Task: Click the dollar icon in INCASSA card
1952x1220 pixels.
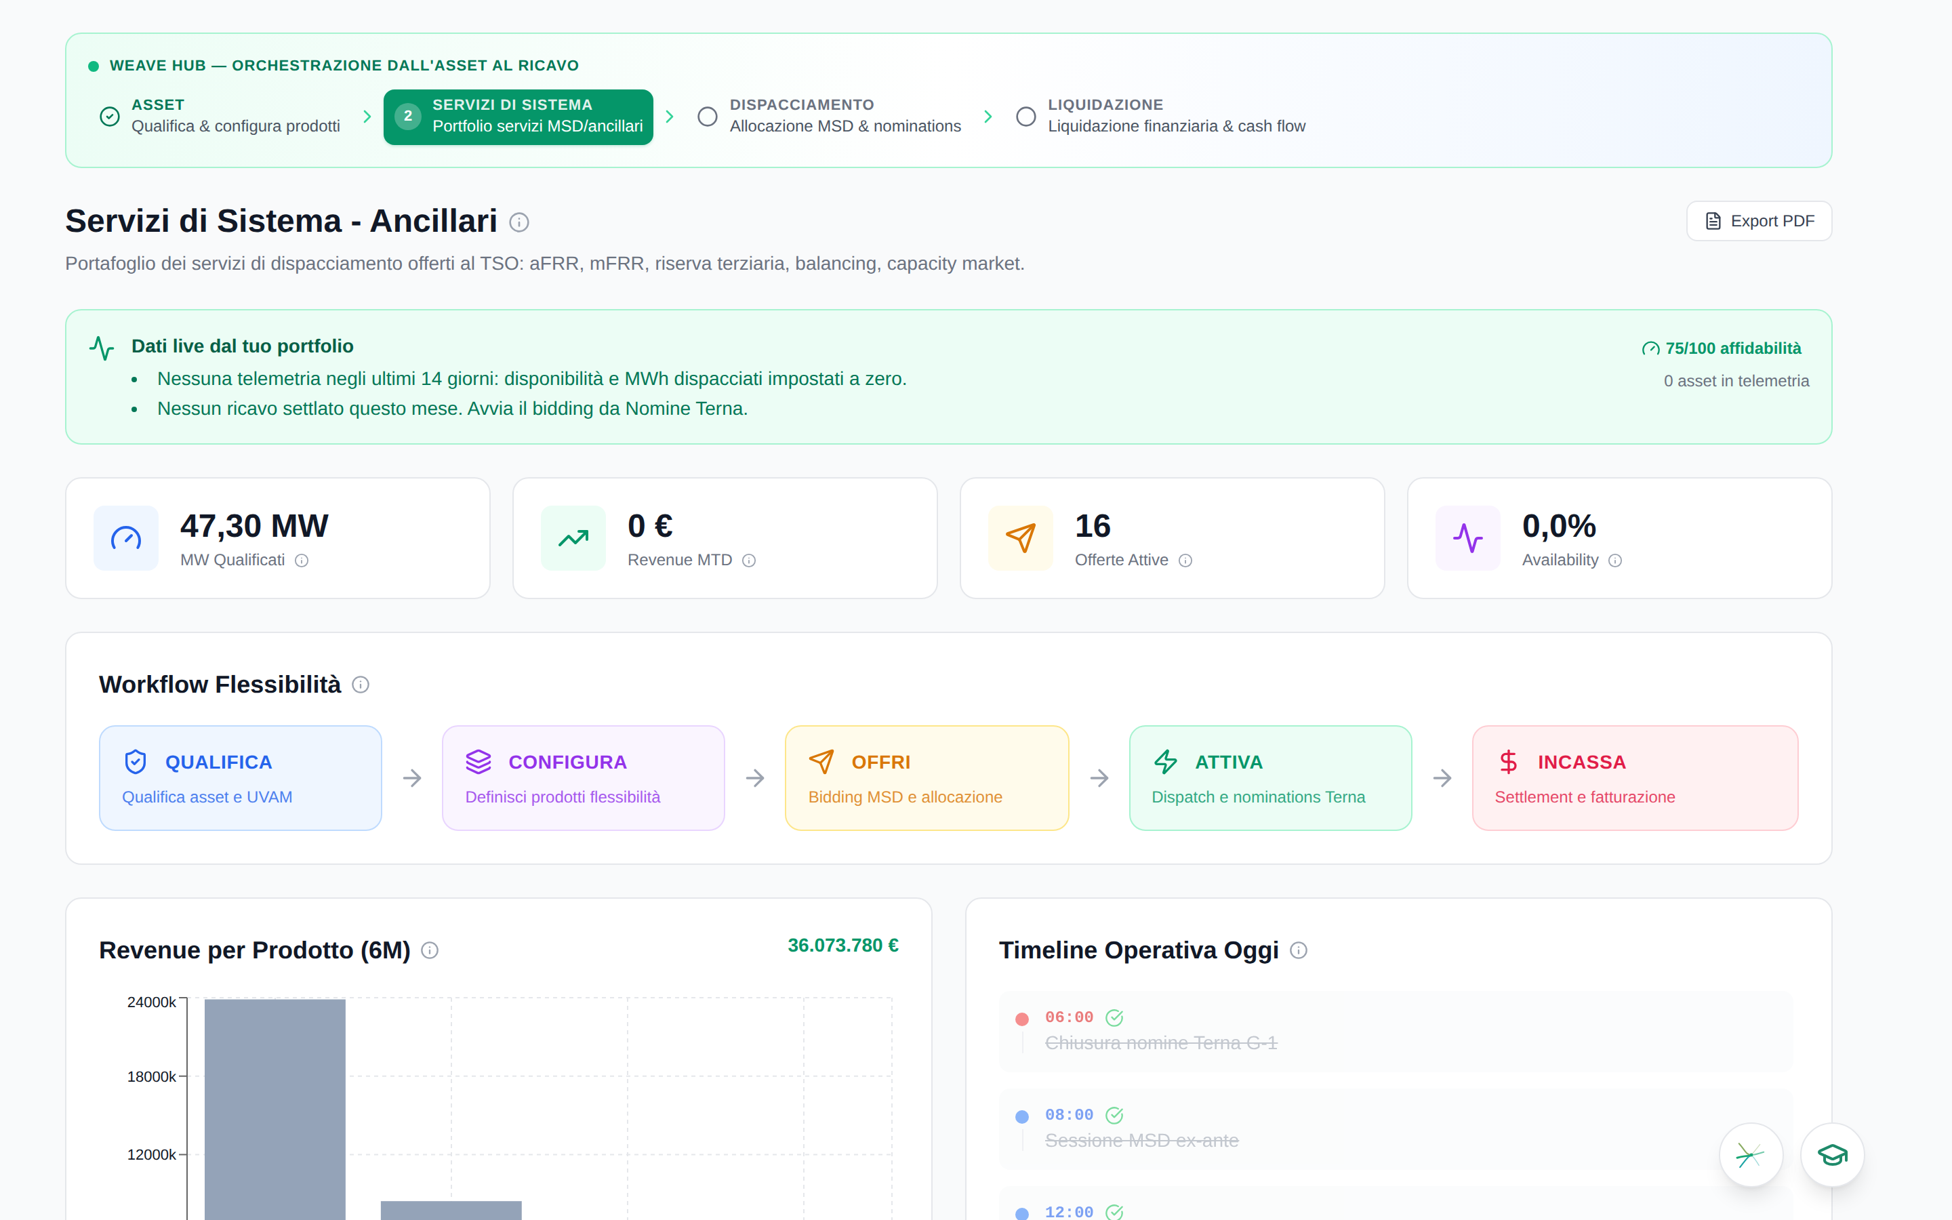Action: [1508, 762]
